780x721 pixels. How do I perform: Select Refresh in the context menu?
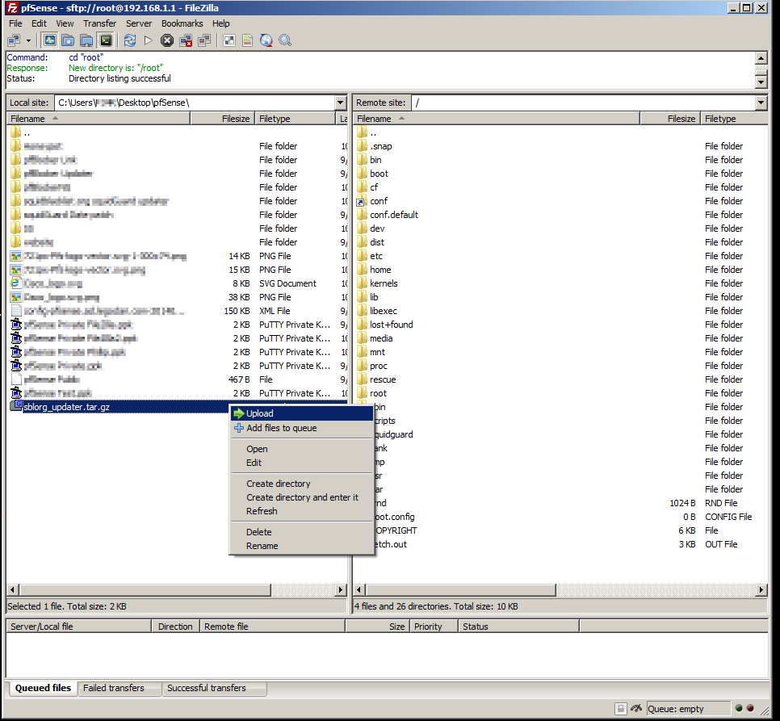click(x=302, y=511)
